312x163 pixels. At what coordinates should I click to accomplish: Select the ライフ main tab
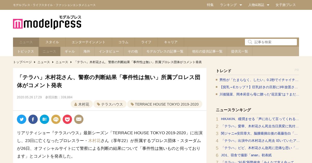[x=146, y=42]
